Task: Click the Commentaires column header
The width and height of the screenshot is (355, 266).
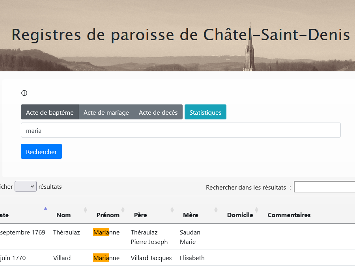Action: [x=289, y=215]
